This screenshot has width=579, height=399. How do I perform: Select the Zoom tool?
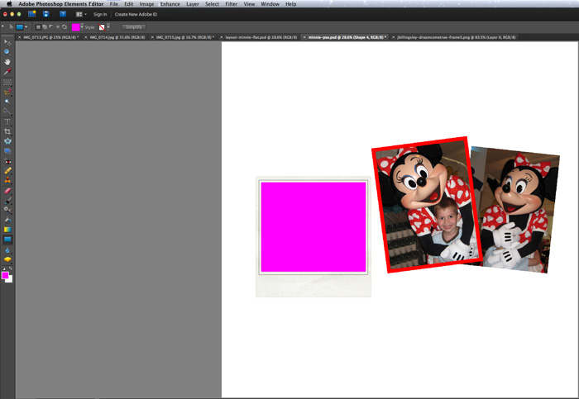(7, 52)
